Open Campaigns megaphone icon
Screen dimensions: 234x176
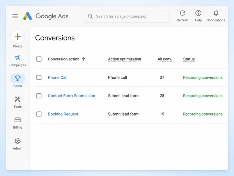(x=18, y=58)
